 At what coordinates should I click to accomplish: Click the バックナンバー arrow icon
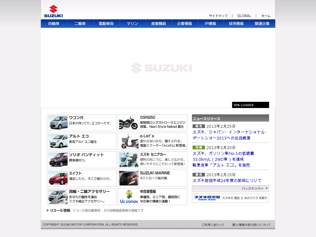tap(267, 189)
